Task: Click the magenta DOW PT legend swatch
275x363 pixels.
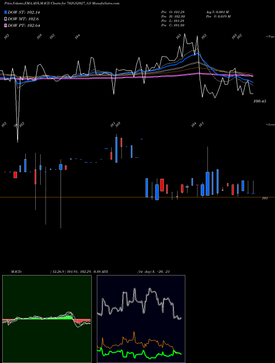Action: point(5,25)
